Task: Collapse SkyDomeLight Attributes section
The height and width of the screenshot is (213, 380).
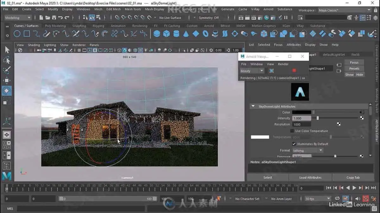Action: tap(253, 106)
